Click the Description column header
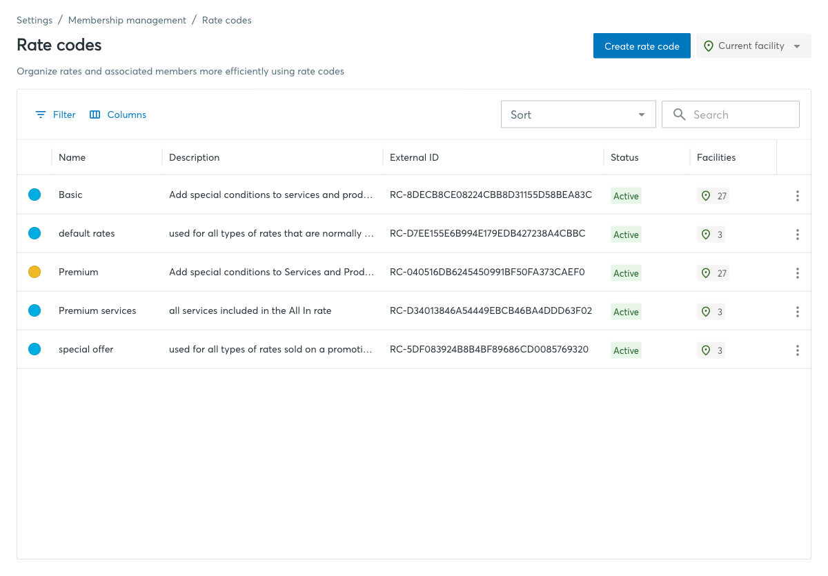Image resolution: width=828 pixels, height=576 pixels. click(x=195, y=157)
